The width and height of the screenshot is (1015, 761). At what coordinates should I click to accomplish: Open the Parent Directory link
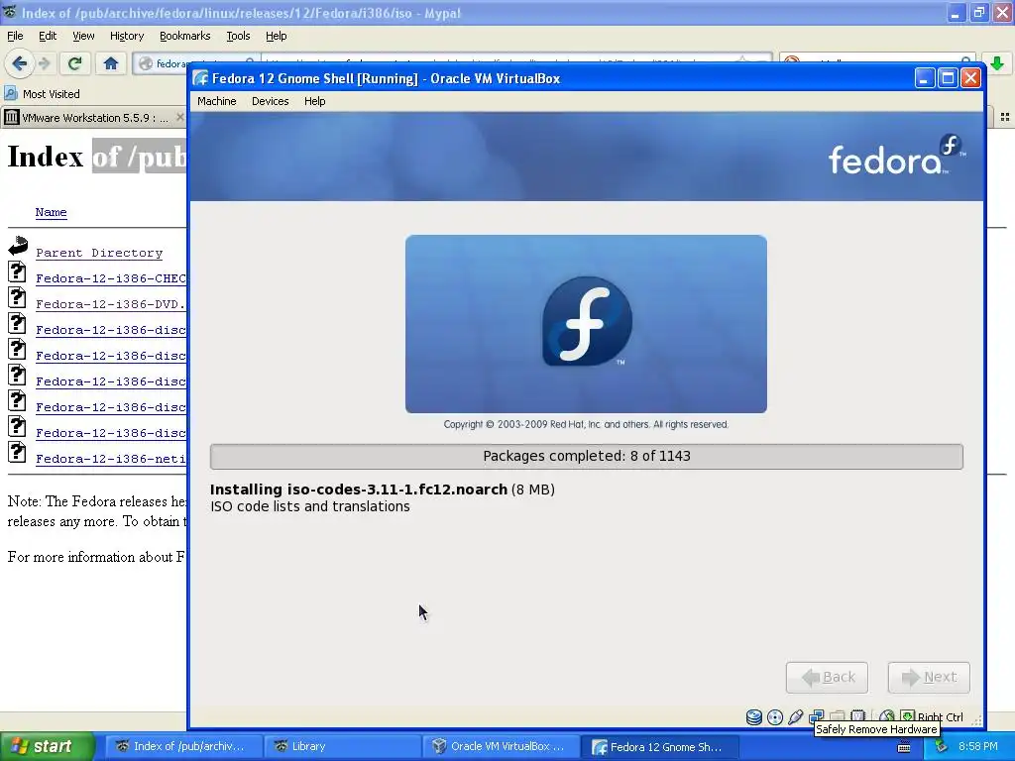point(99,253)
